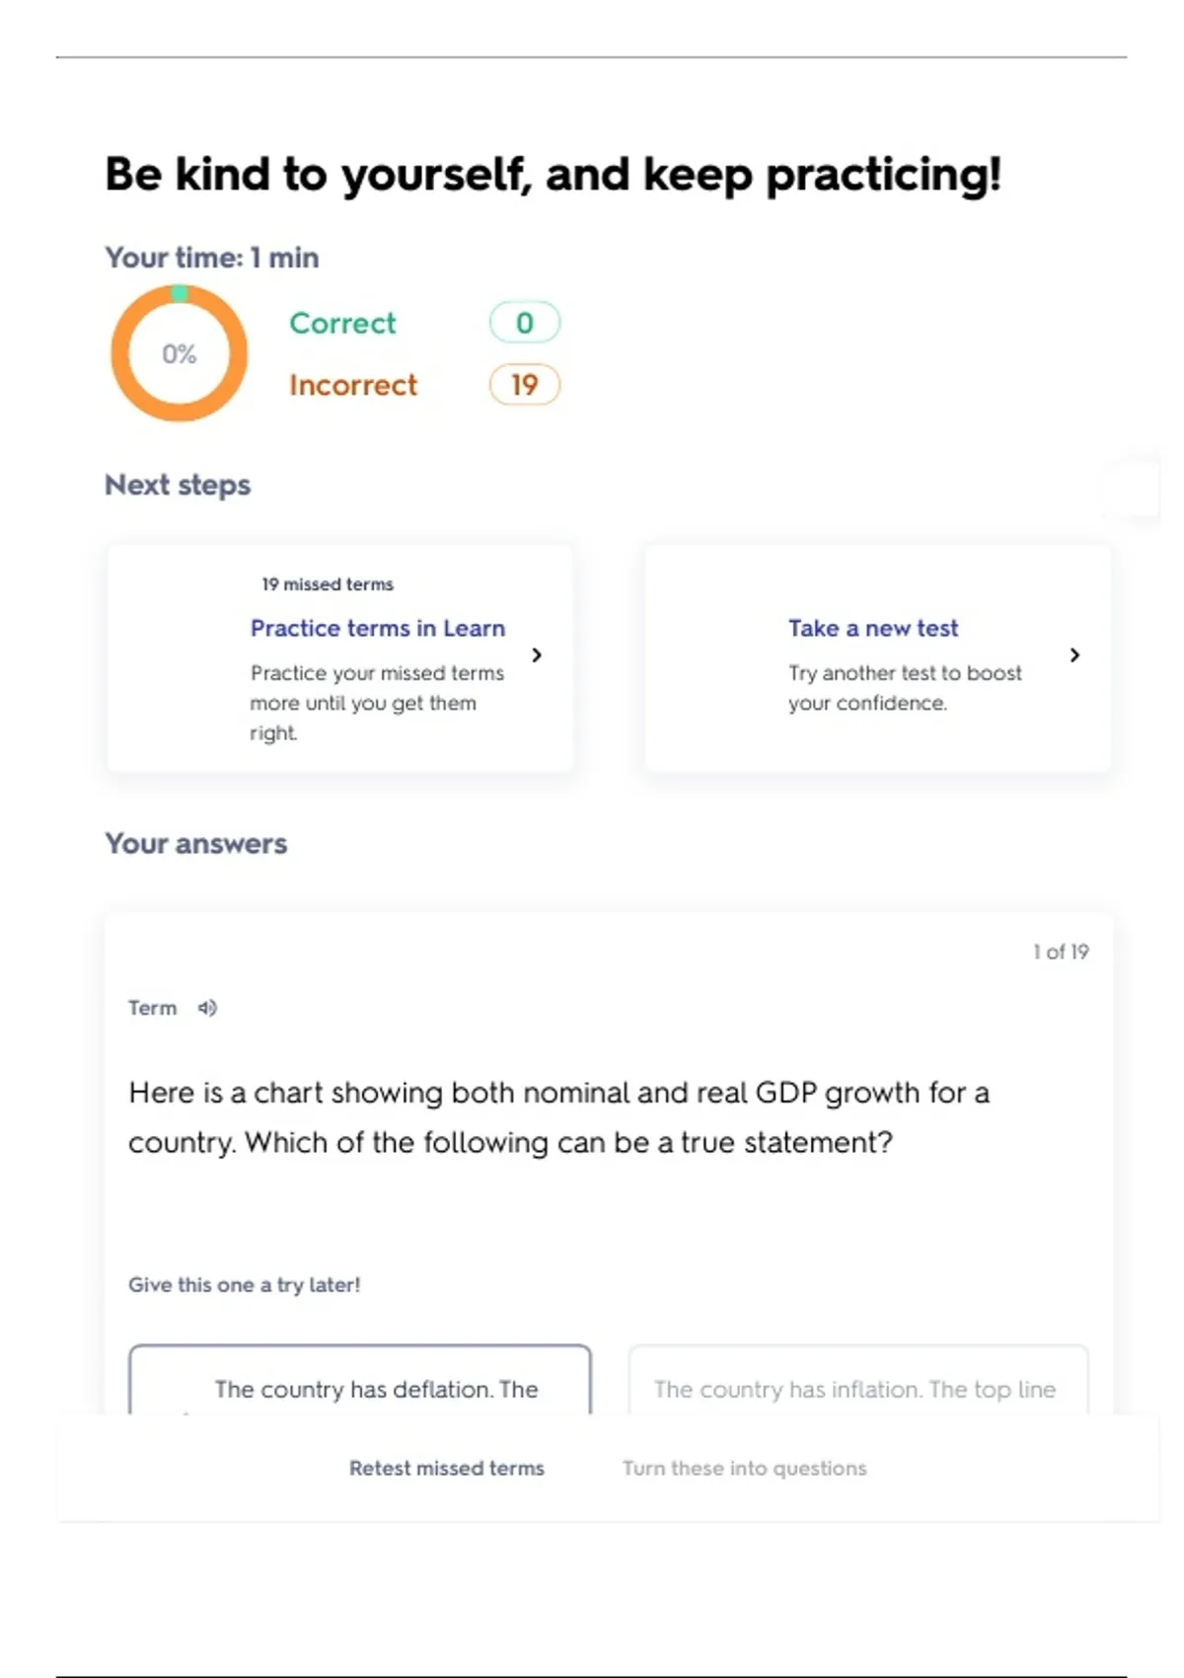Click the Correct count badge showing 0
Screen dimensions: 1184x1678
tap(524, 323)
